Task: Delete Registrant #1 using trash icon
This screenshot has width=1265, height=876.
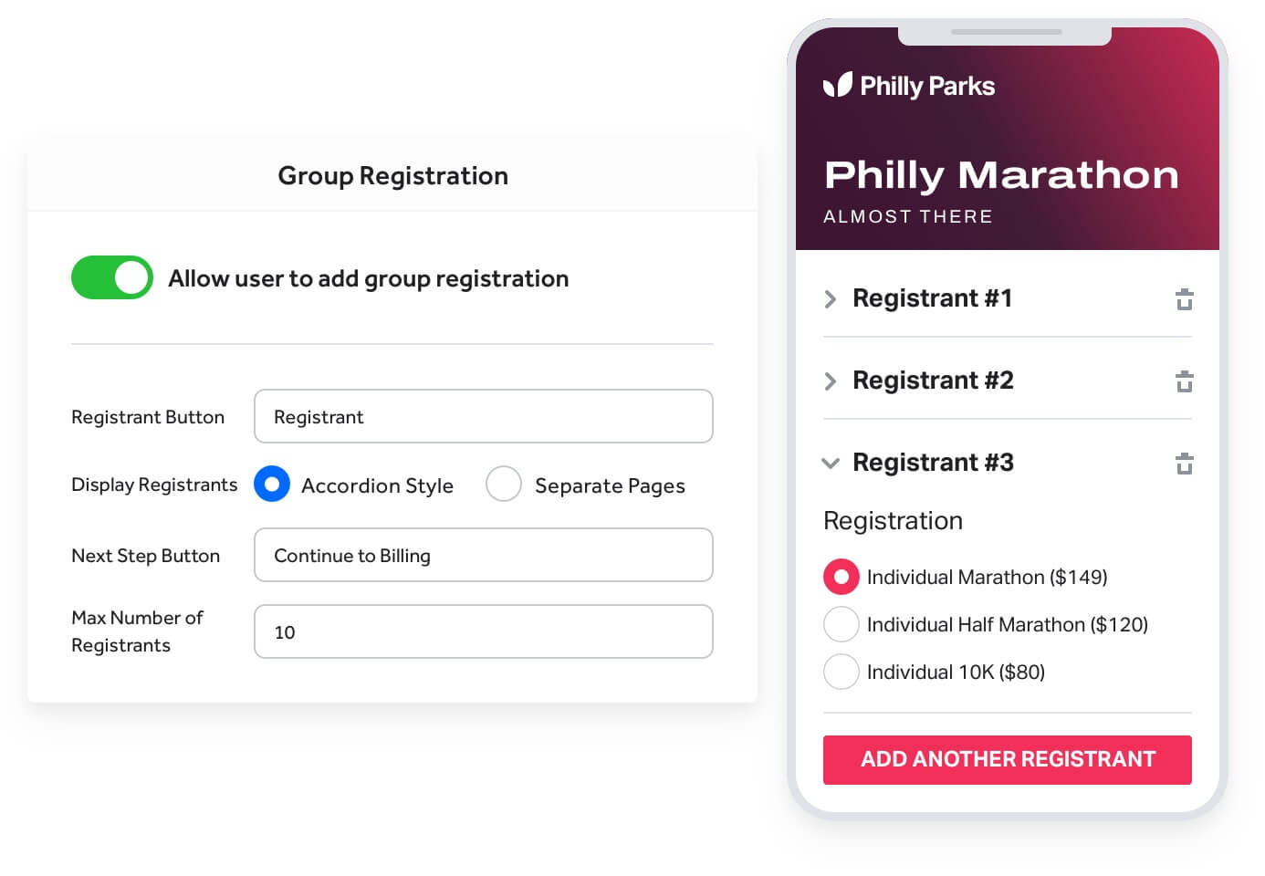Action: coord(1184,298)
